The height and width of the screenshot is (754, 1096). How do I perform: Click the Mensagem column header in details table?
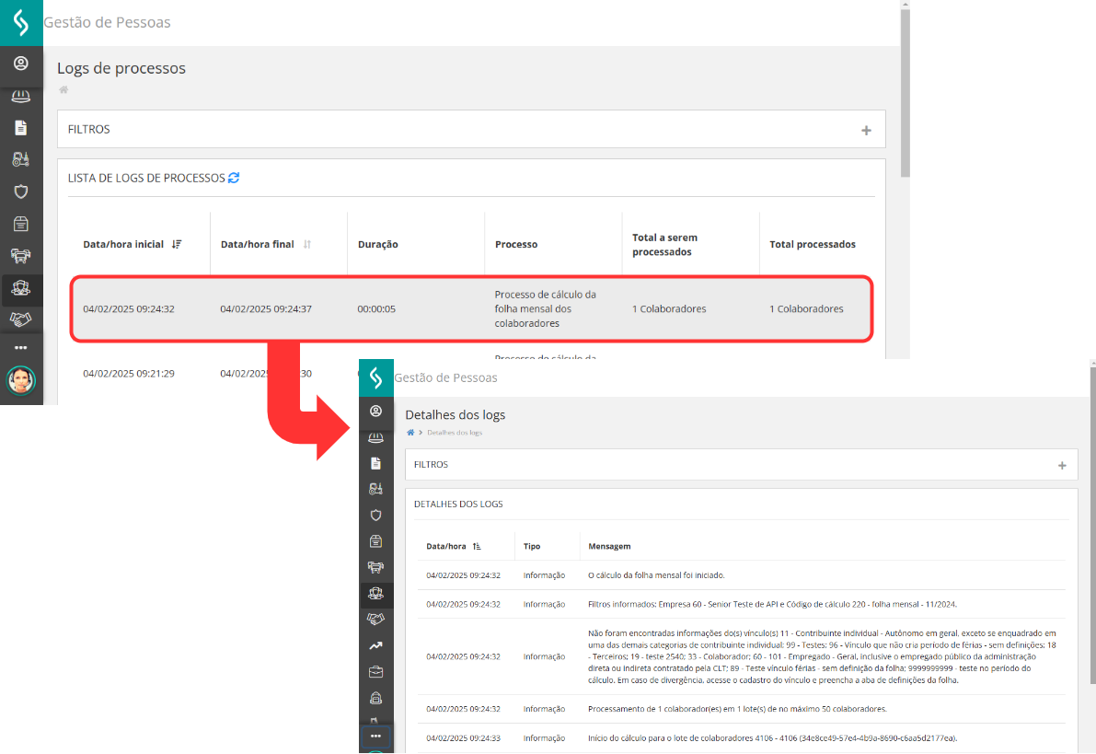[609, 546]
